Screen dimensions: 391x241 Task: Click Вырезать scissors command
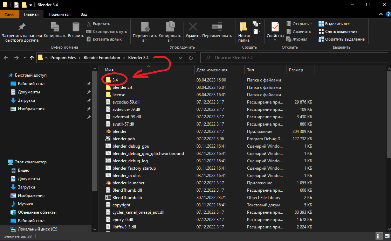pos(98,24)
